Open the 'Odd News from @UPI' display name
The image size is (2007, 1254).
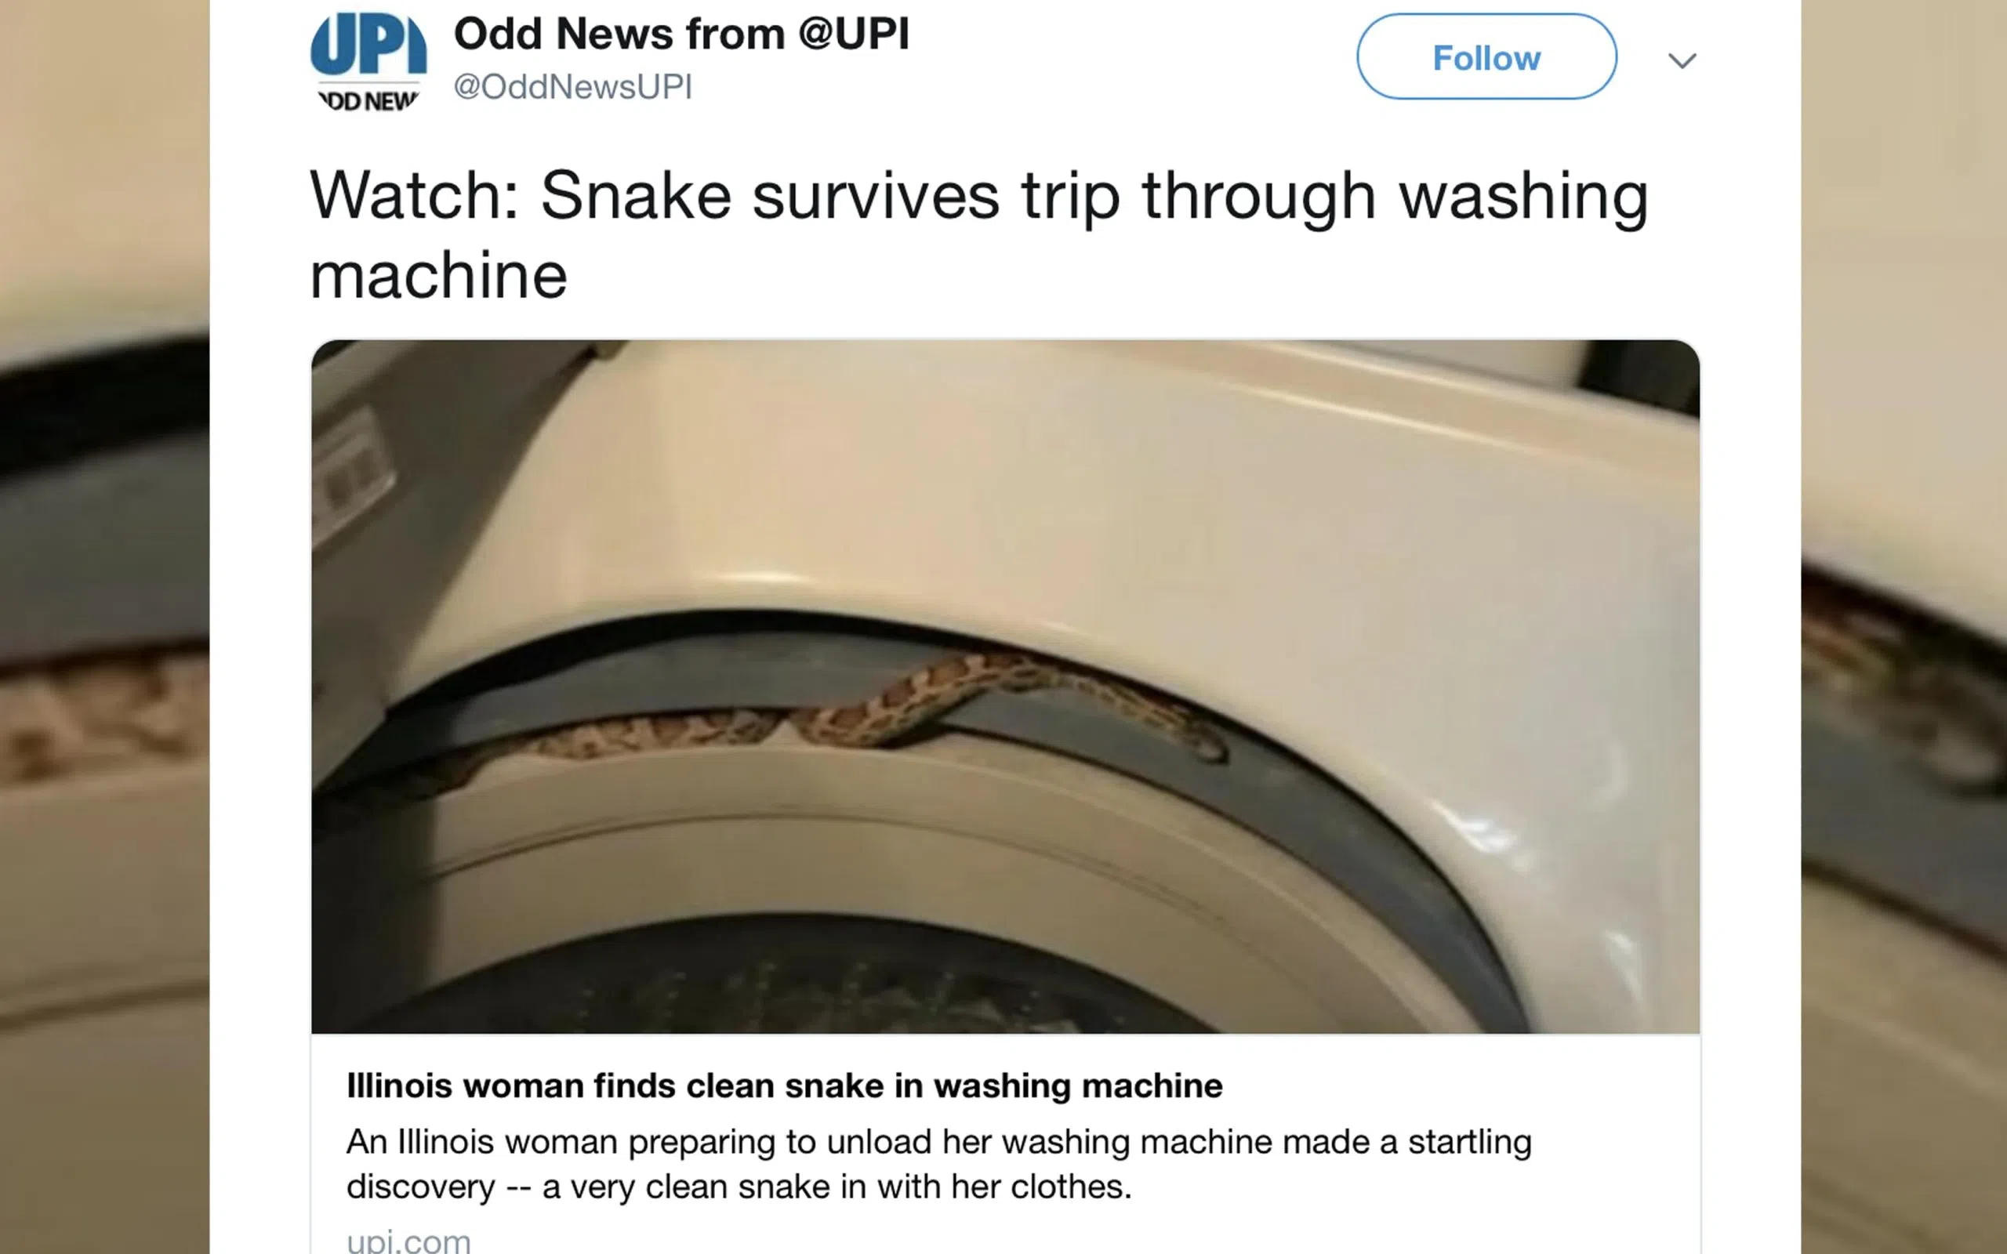click(680, 34)
